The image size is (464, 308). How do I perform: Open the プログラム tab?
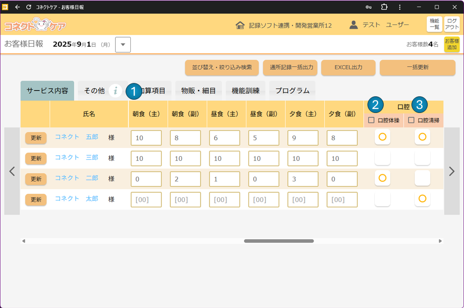(292, 91)
